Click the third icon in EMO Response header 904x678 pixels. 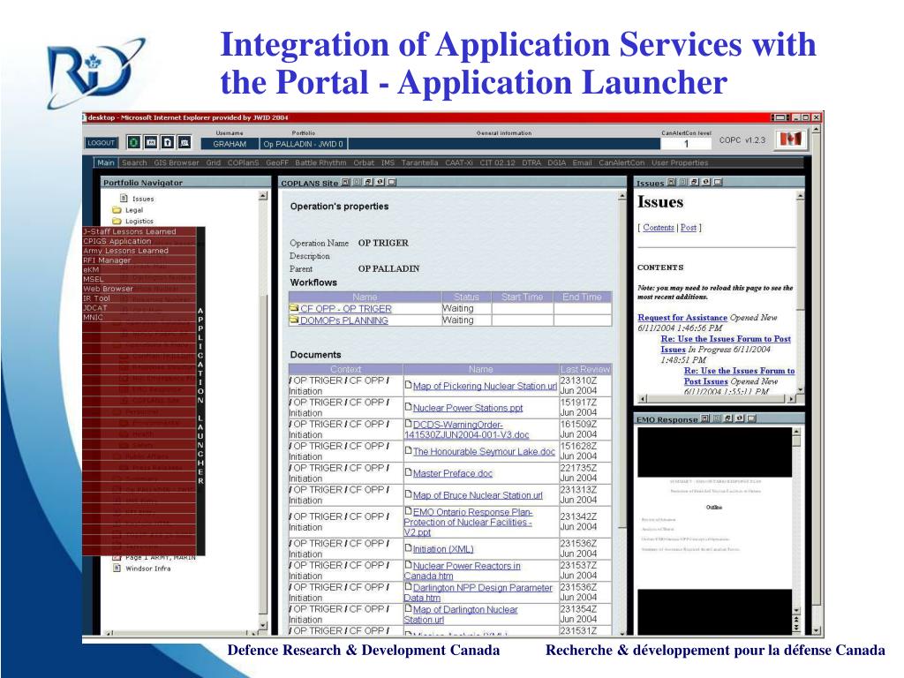pyautogui.click(x=728, y=418)
